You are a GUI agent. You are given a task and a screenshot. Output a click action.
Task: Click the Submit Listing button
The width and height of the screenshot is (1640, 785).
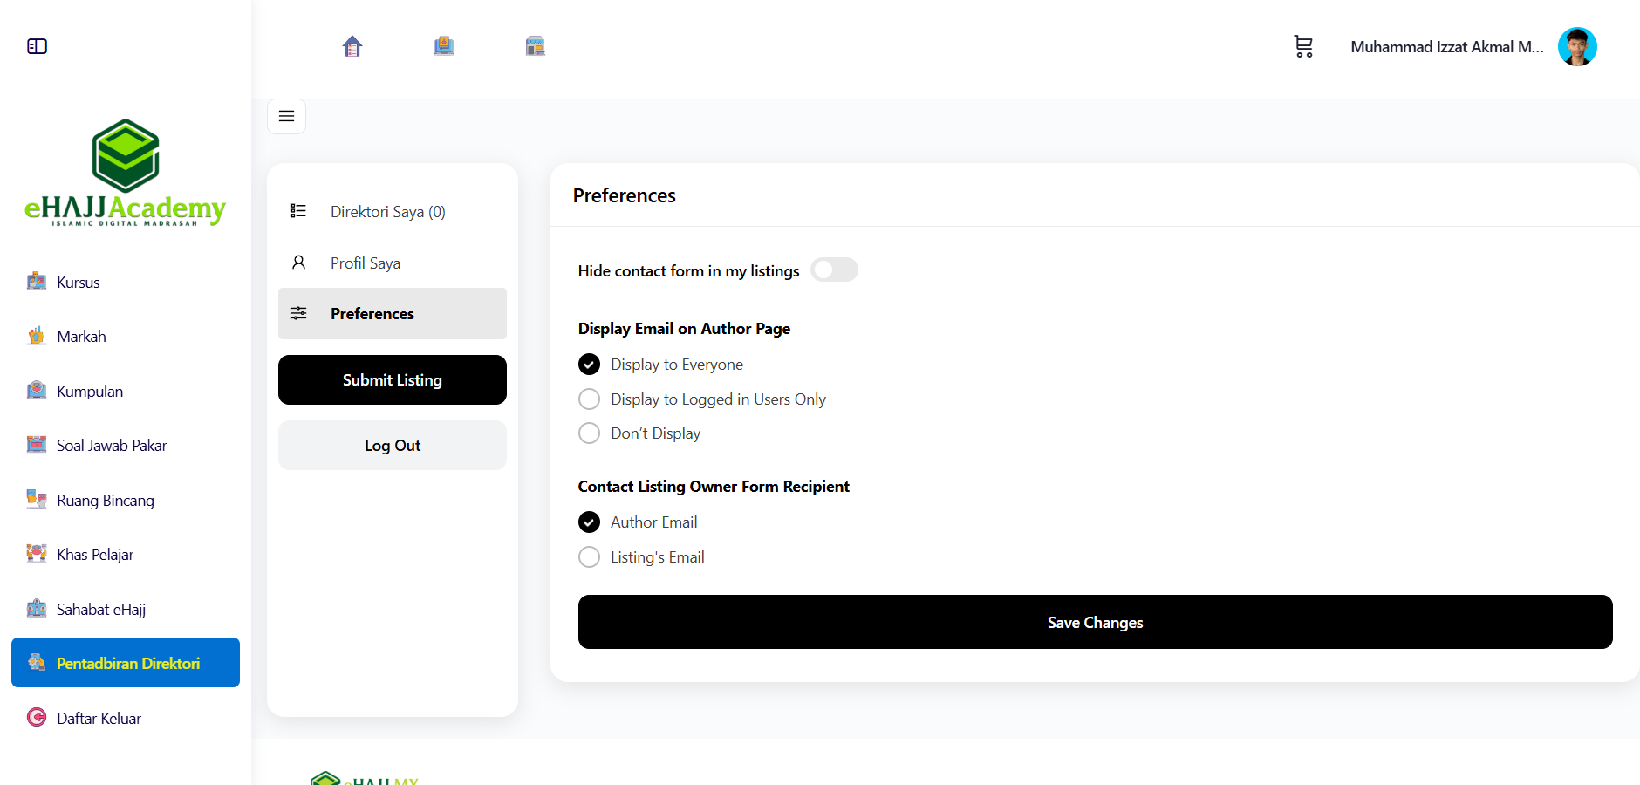pyautogui.click(x=393, y=379)
